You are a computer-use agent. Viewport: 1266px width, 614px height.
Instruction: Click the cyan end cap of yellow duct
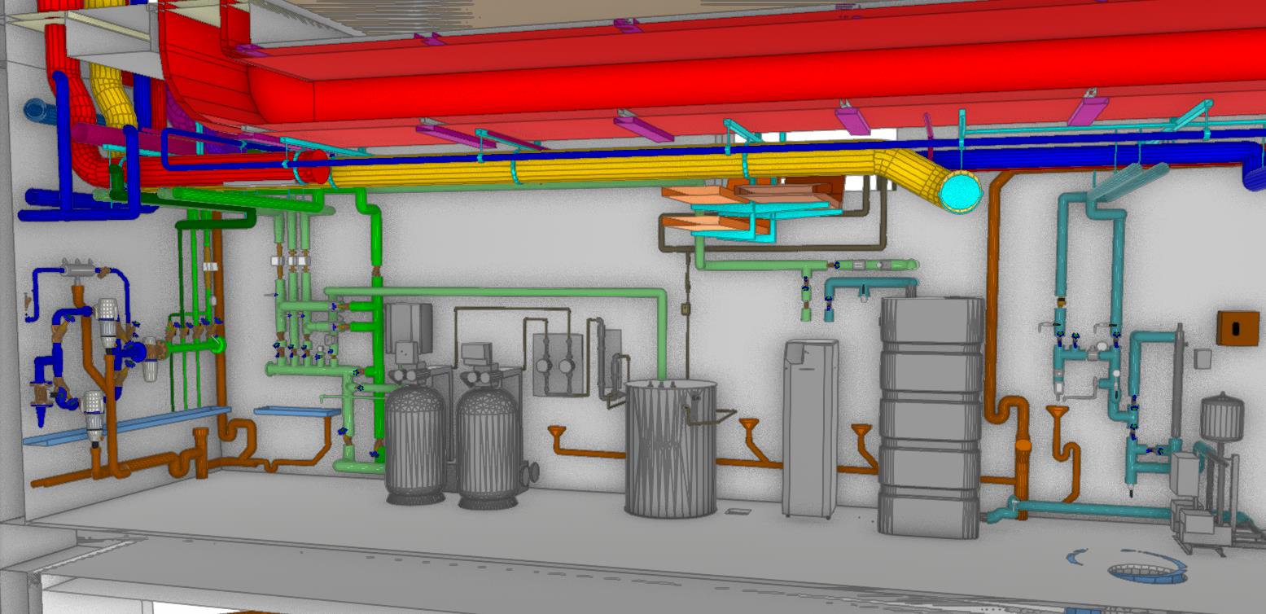(959, 194)
